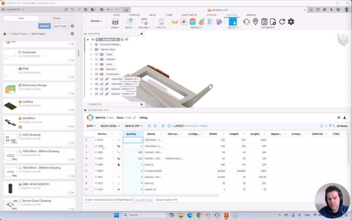Switch to the SOLID ribbon tab
Screen dimensions: 352x220
pyautogui.click(x=117, y=15)
